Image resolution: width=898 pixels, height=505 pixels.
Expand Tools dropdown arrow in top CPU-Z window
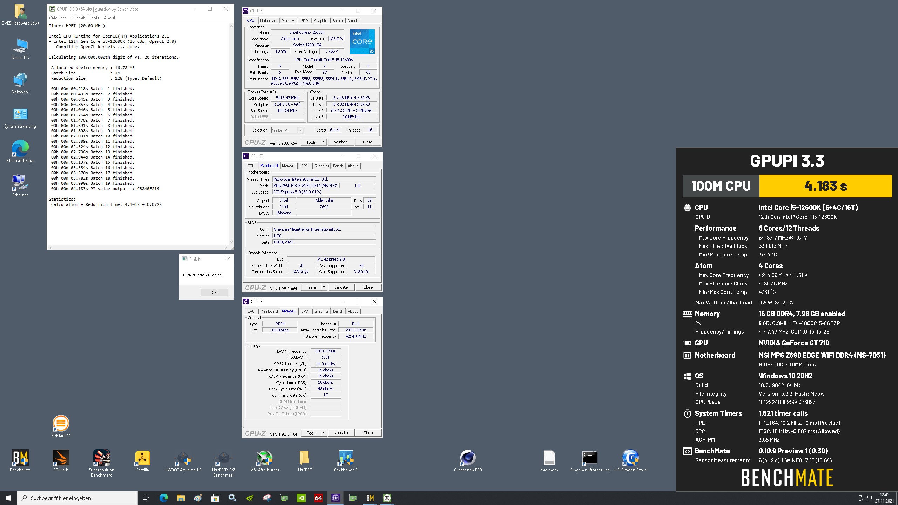[323, 142]
